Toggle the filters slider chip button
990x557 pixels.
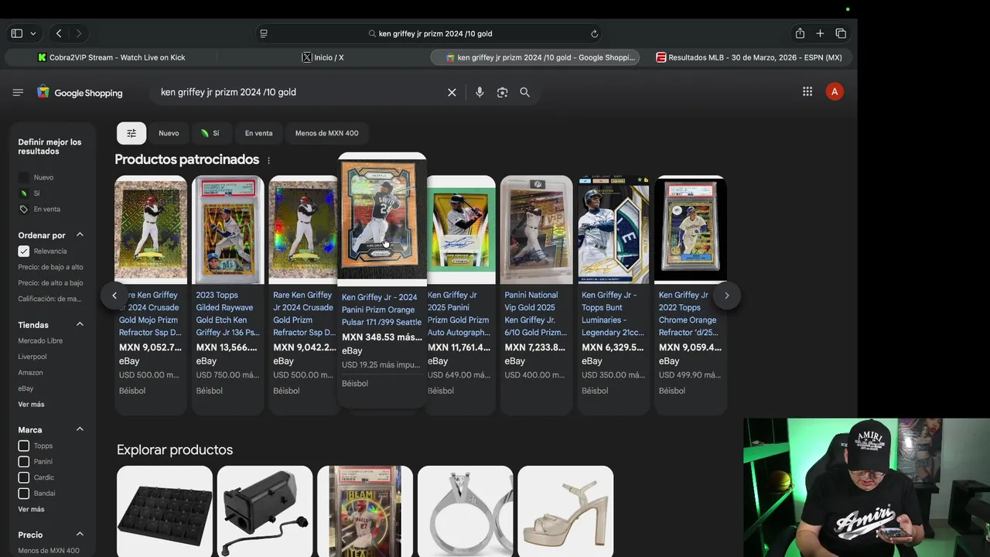(x=131, y=133)
